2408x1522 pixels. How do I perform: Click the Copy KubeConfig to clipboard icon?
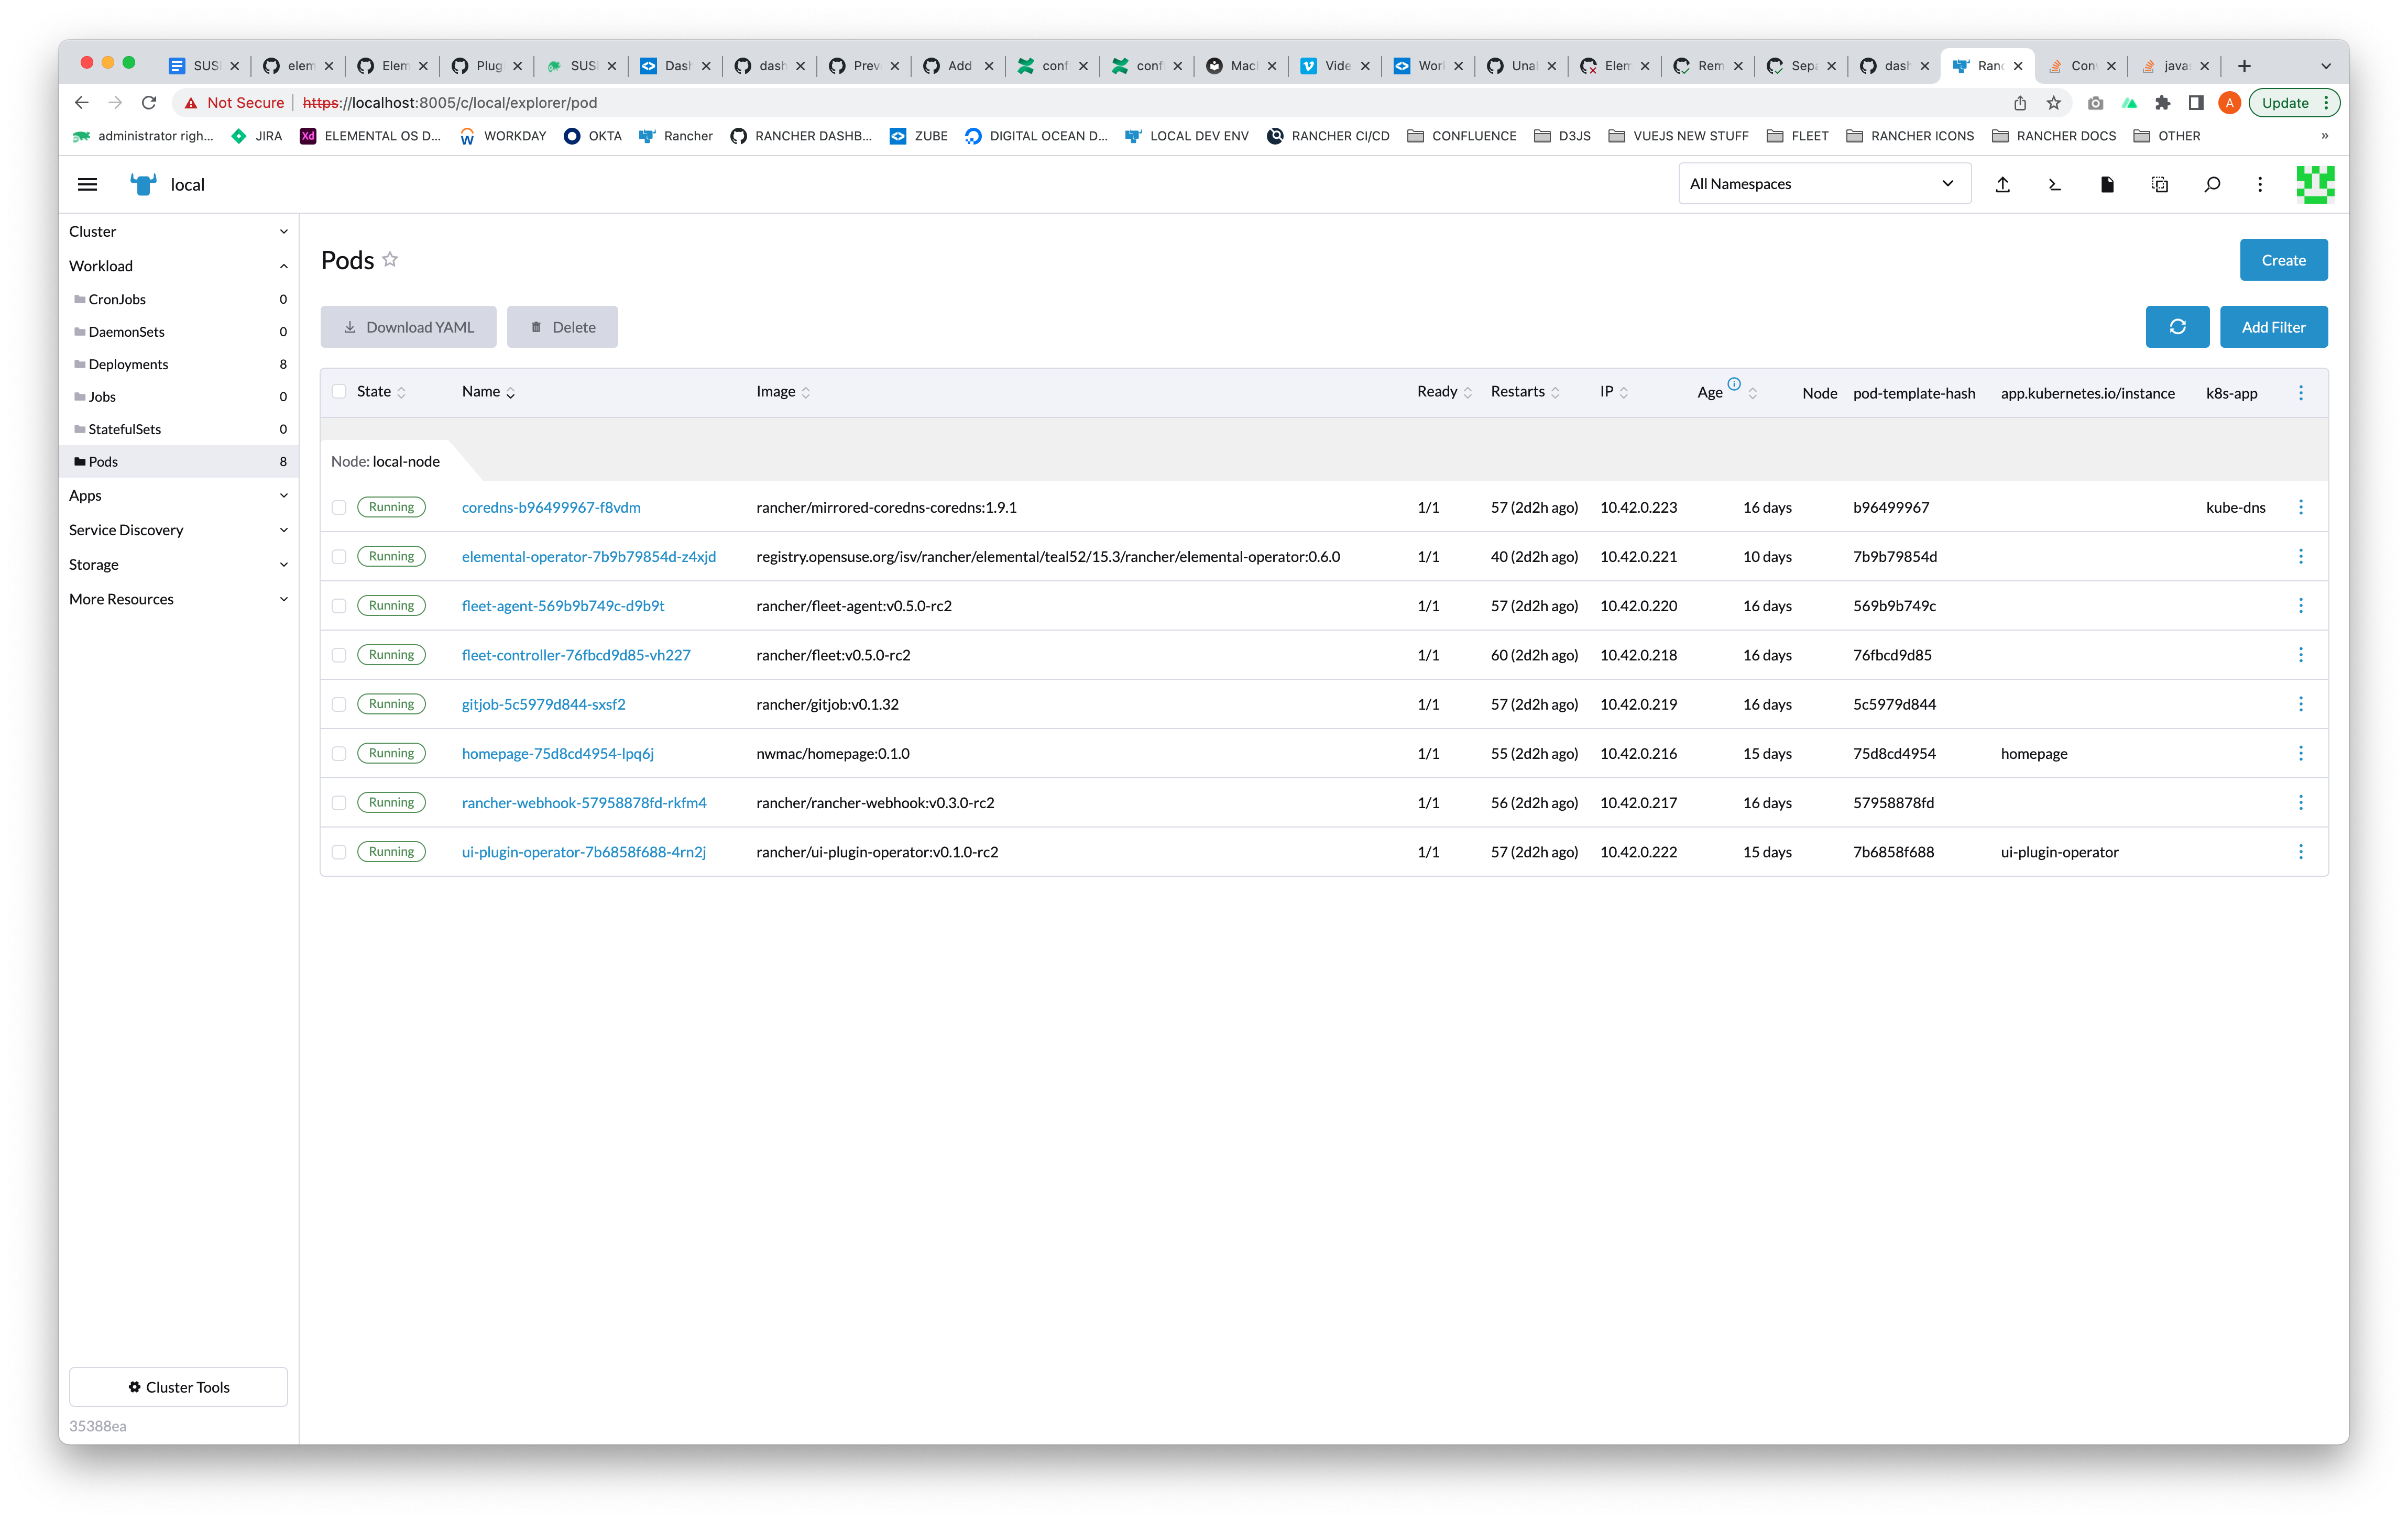(2159, 184)
